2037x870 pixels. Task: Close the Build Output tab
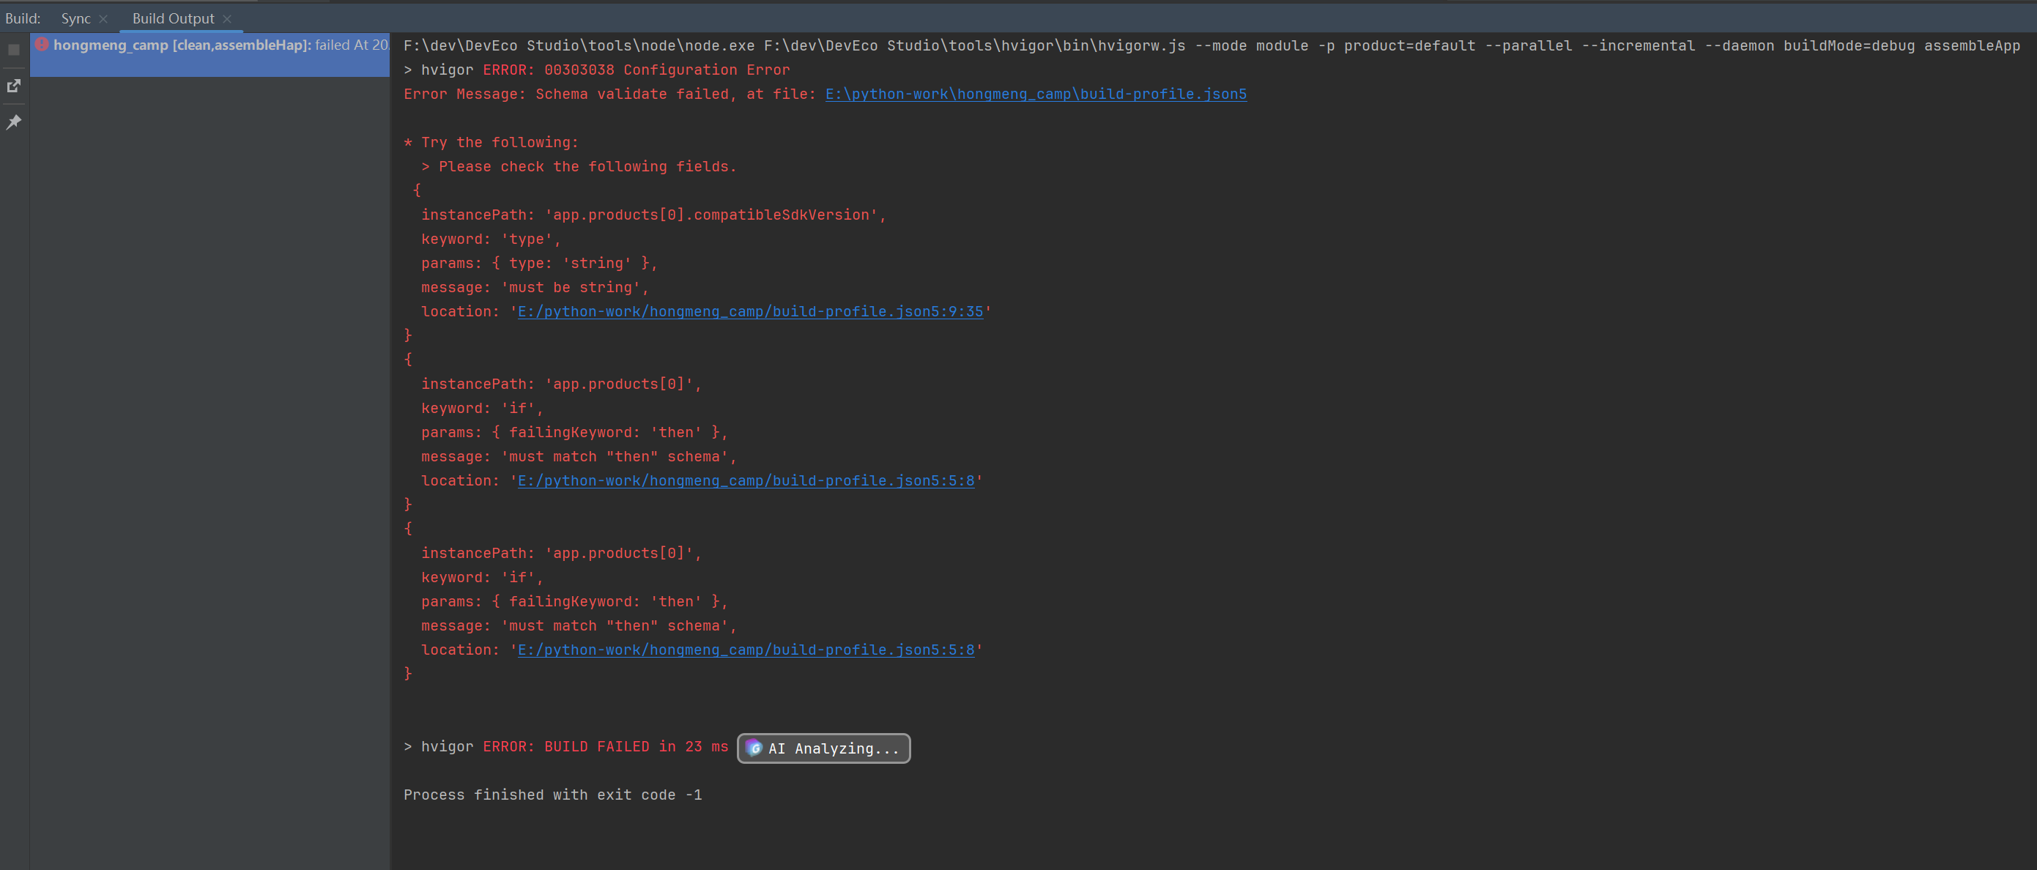(228, 19)
